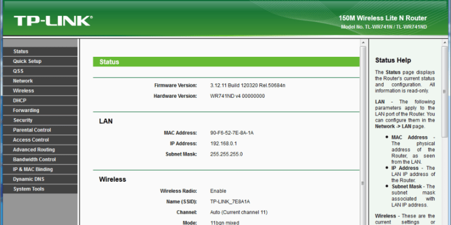Click the MAC Address bullet in Status Help

[410, 137]
